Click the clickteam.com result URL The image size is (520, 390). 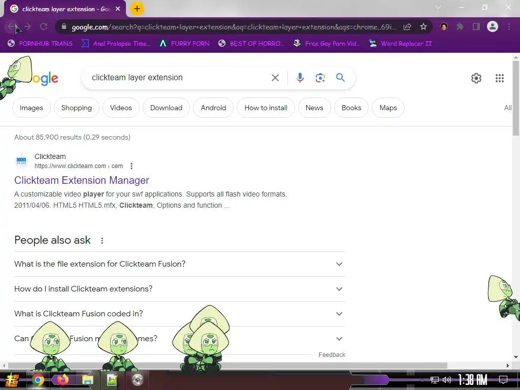pos(79,166)
